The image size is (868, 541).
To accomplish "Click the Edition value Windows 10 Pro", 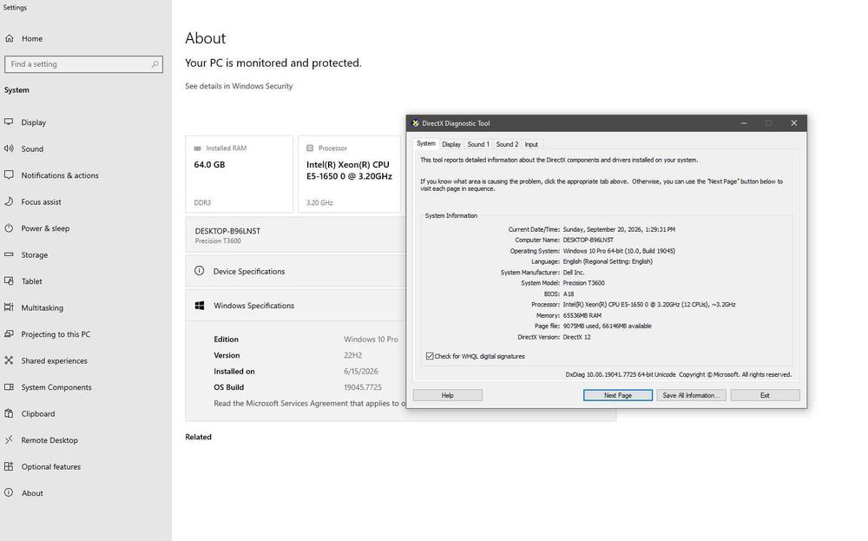I will click(371, 339).
